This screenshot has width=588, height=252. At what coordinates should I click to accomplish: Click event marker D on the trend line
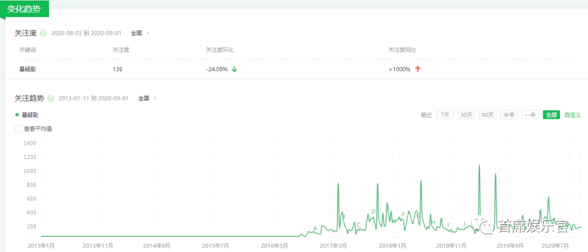(x=373, y=212)
